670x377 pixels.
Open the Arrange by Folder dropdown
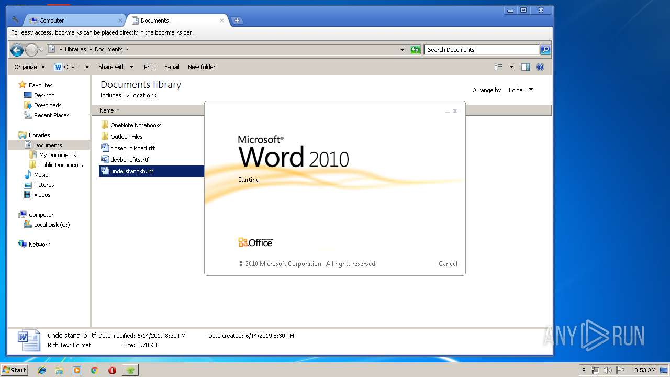pos(520,90)
